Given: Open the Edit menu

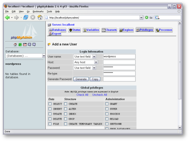Looking at the screenshot, I should pyautogui.click(x=14, y=11).
